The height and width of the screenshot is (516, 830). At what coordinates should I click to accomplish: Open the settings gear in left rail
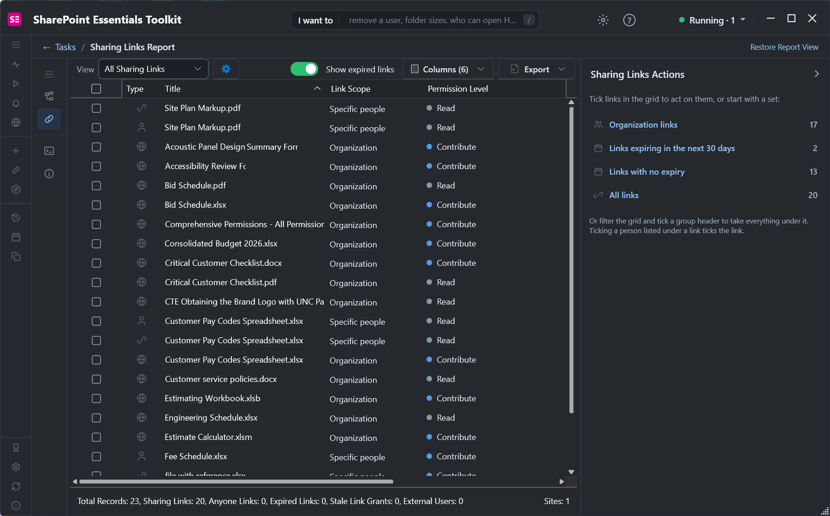click(16, 467)
